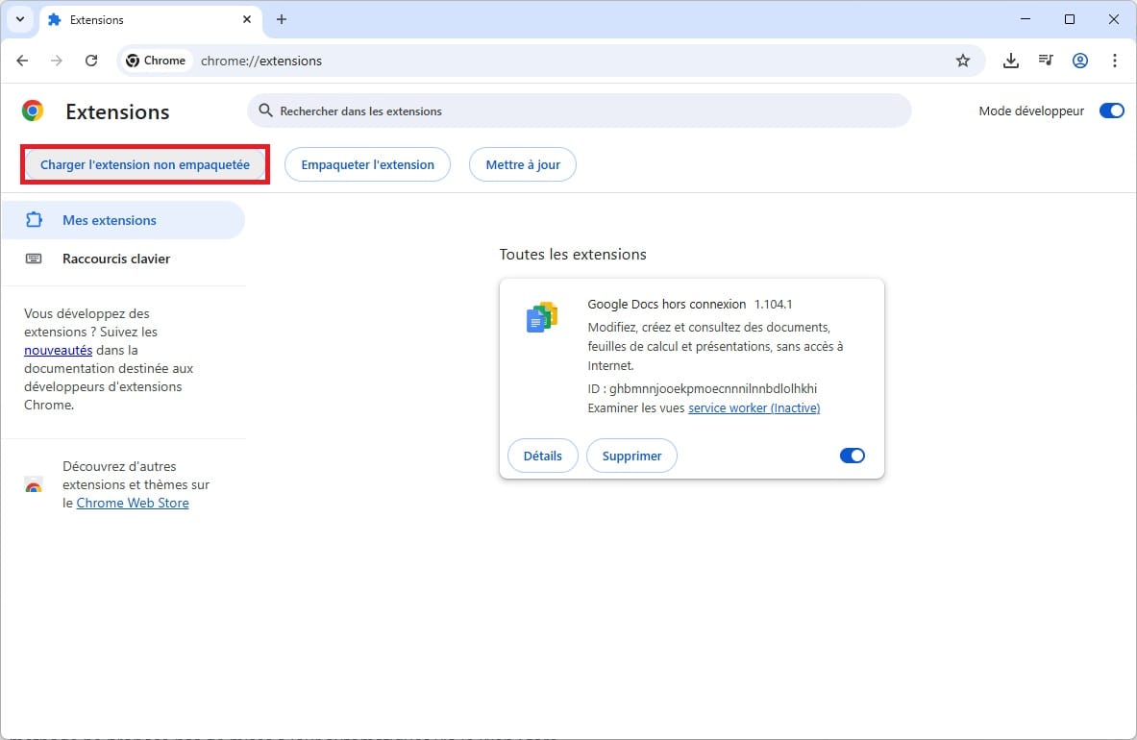Maximize the Chrome window

[1070, 19]
